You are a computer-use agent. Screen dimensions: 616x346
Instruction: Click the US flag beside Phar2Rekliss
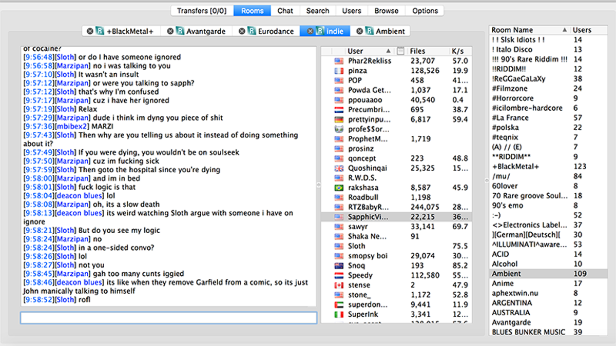[339, 61]
